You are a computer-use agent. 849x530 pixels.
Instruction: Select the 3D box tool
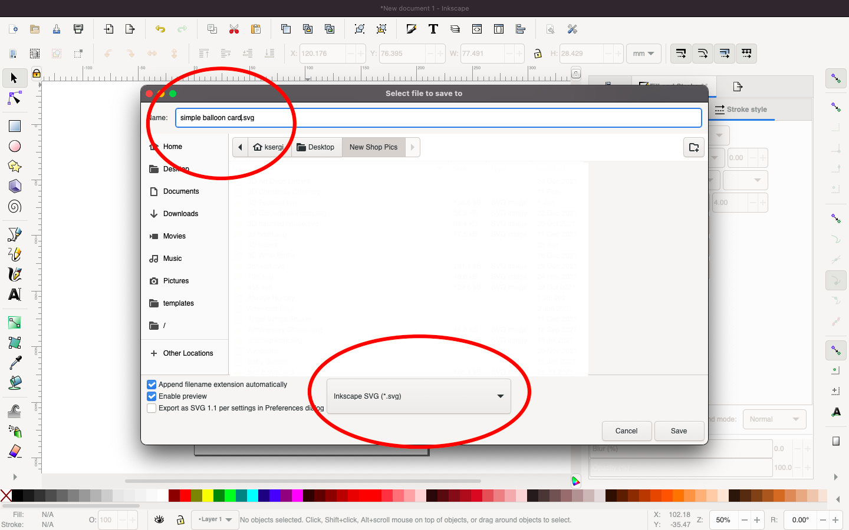(x=15, y=186)
